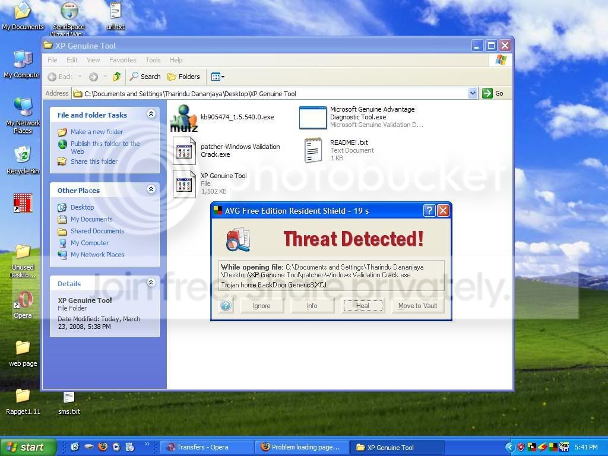Select README!.txt document icon
Image resolution: width=608 pixels, height=456 pixels.
[313, 150]
